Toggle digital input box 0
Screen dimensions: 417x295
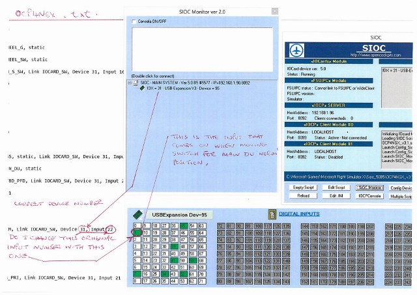(x=137, y=224)
